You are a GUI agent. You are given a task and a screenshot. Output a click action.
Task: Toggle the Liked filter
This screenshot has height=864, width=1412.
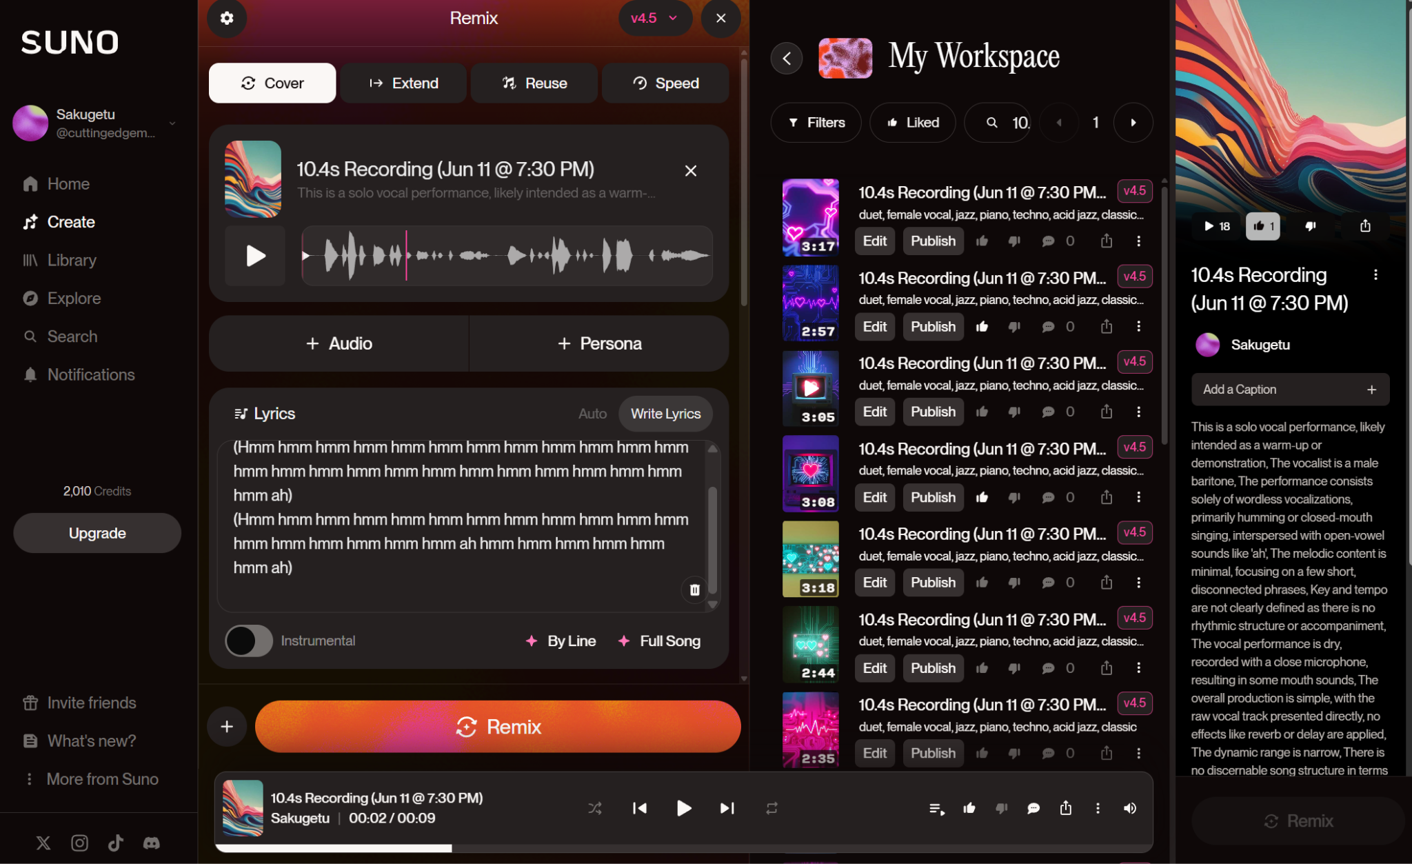913,123
